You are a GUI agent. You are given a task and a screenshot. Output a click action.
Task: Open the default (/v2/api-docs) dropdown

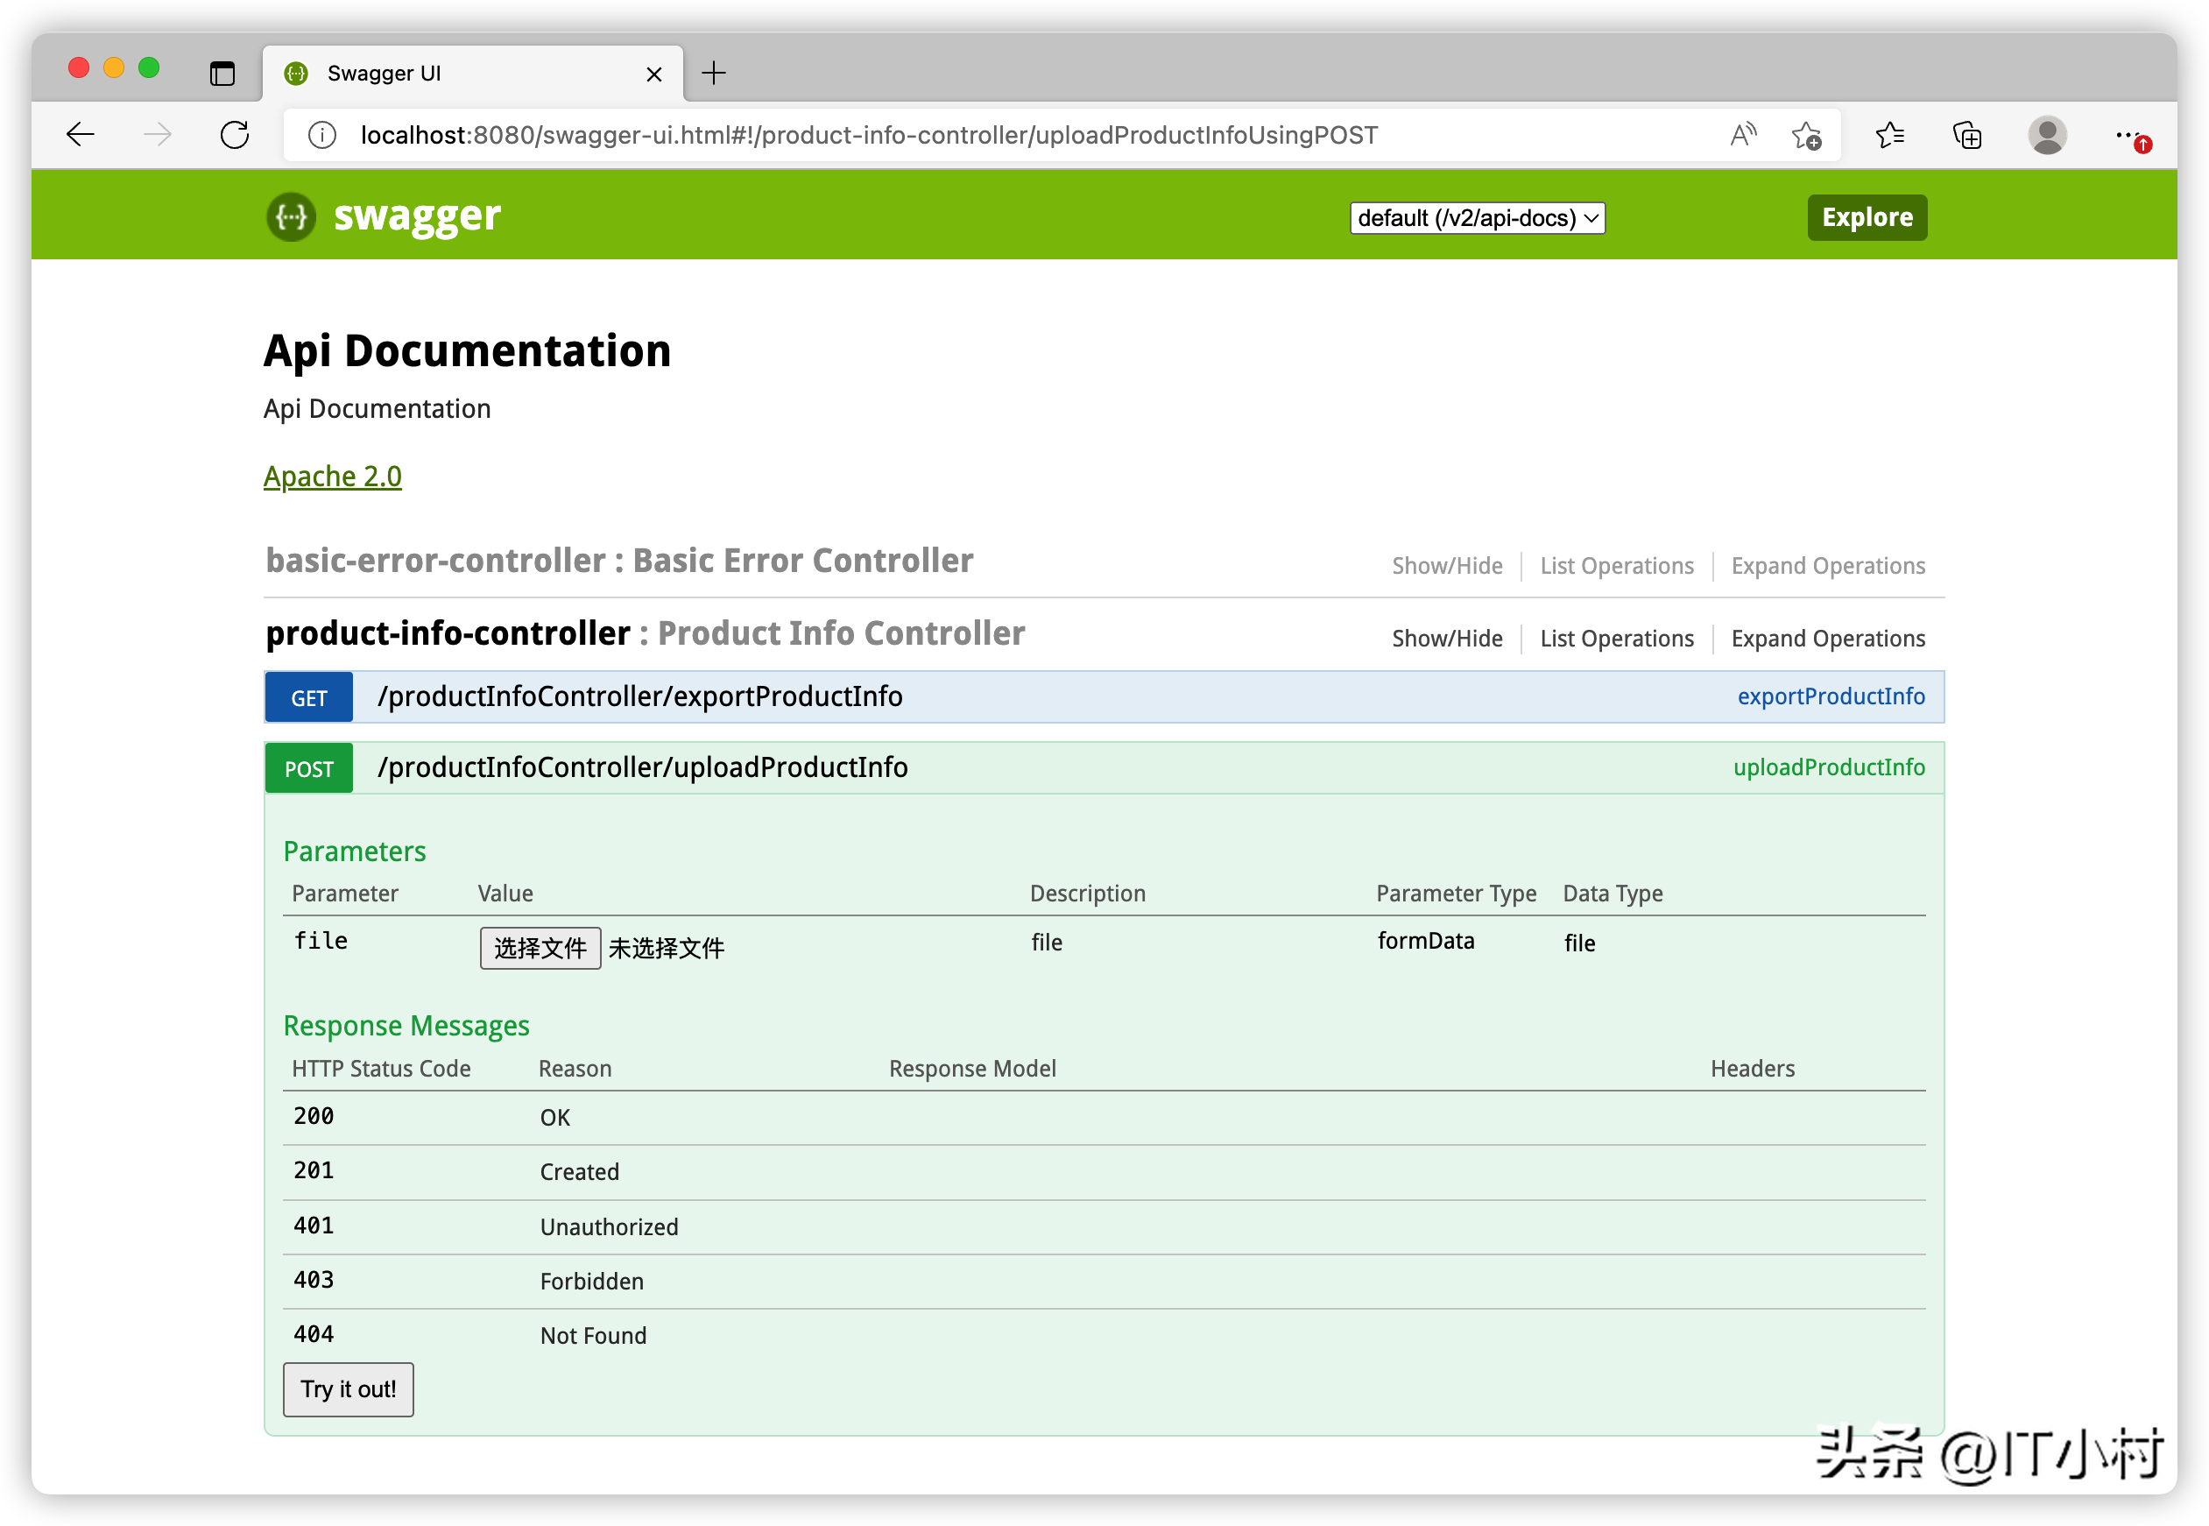(1477, 218)
